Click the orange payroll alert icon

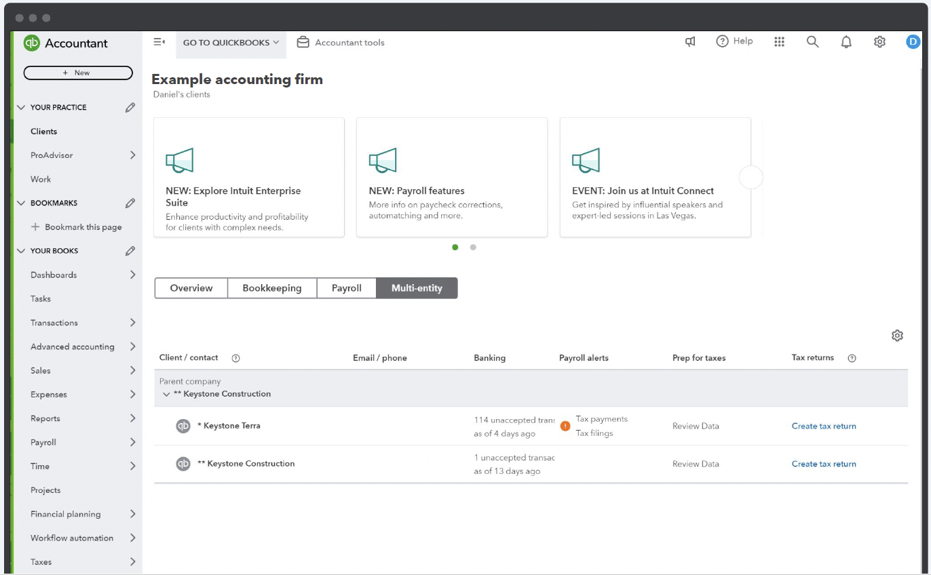(565, 426)
